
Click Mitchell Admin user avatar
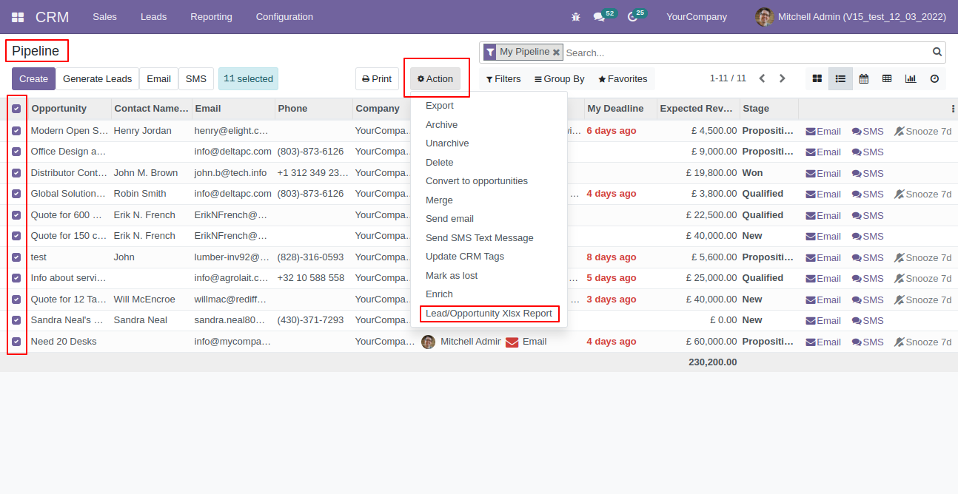(x=764, y=16)
